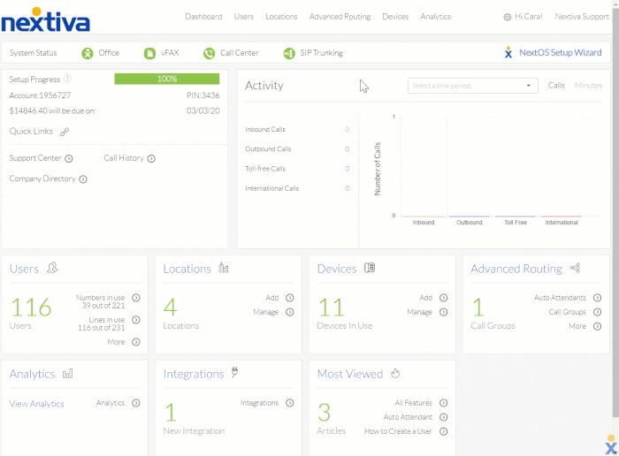Open the Call History quick link

[124, 158]
